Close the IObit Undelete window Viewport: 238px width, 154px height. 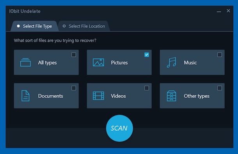click(x=228, y=11)
